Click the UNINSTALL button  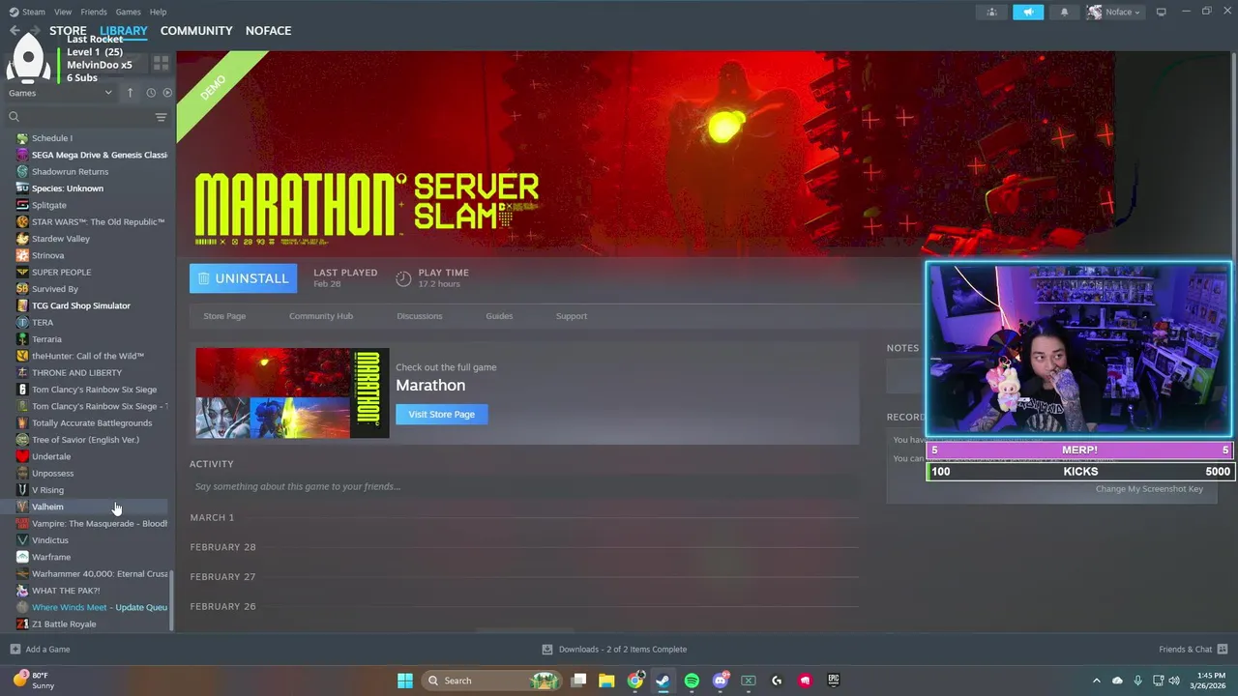point(244,278)
